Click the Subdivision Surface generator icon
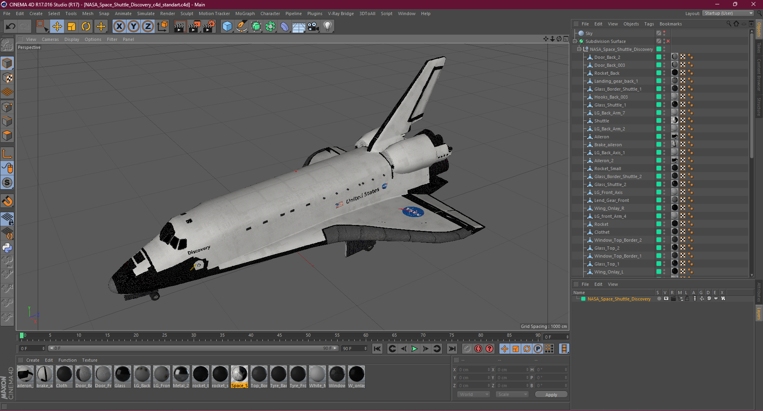Image resolution: width=763 pixels, height=411 pixels. click(x=256, y=27)
